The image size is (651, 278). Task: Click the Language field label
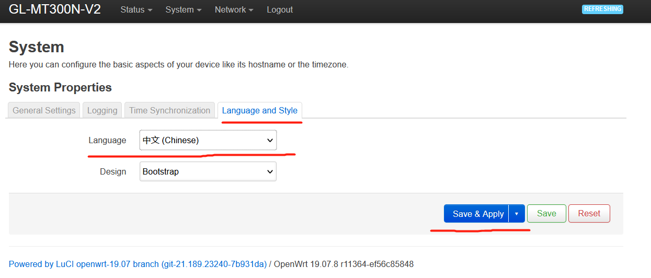107,140
